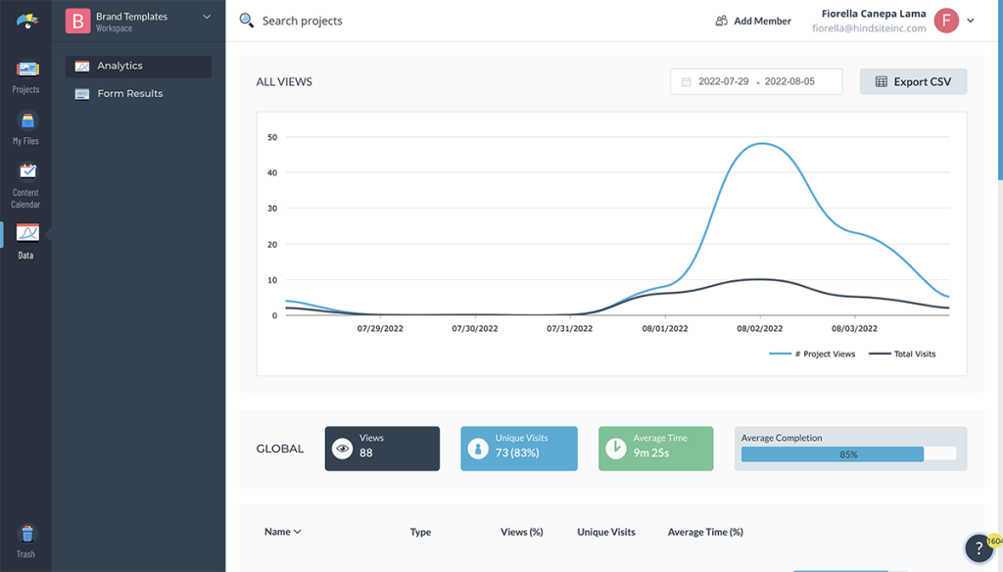This screenshot has height=572, width=1003.
Task: Sort the table by the Name column
Action: pos(281,532)
